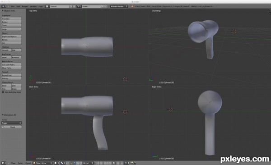Insert a keyframe with the Insert button
271x165 pixels.
6,57
